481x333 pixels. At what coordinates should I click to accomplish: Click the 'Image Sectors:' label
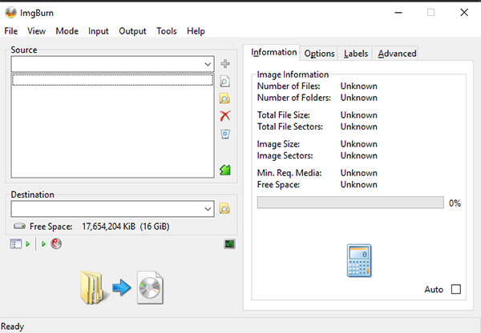(x=285, y=155)
